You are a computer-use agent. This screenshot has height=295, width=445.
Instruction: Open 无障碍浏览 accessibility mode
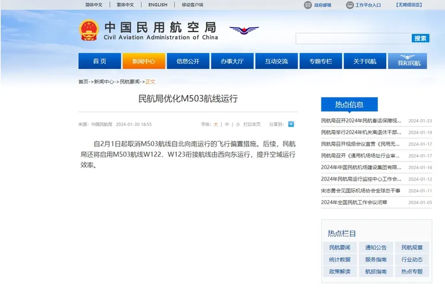click(x=409, y=5)
